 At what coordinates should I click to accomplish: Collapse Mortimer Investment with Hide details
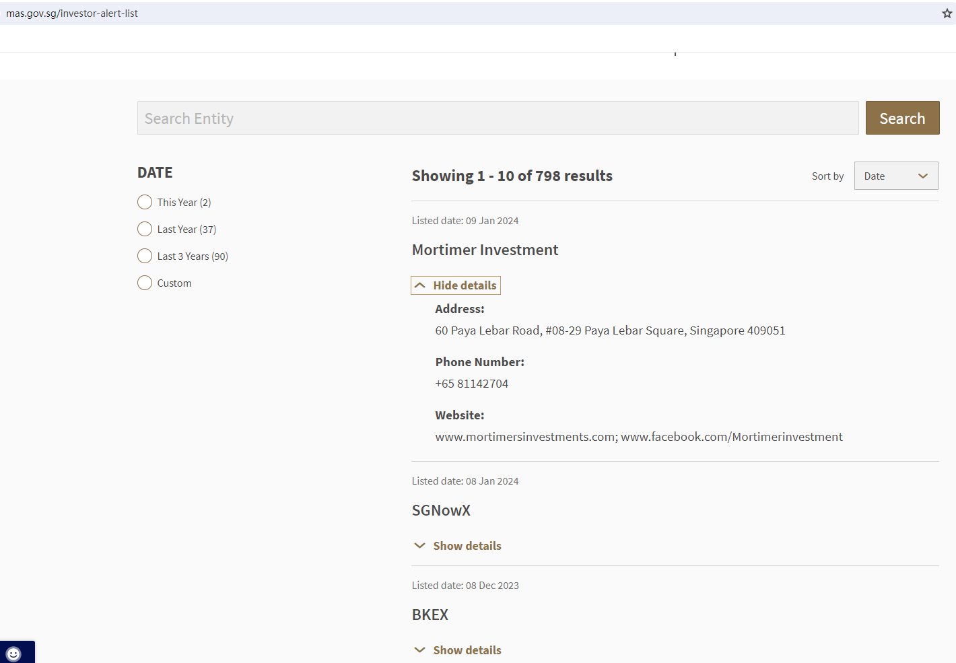(456, 285)
